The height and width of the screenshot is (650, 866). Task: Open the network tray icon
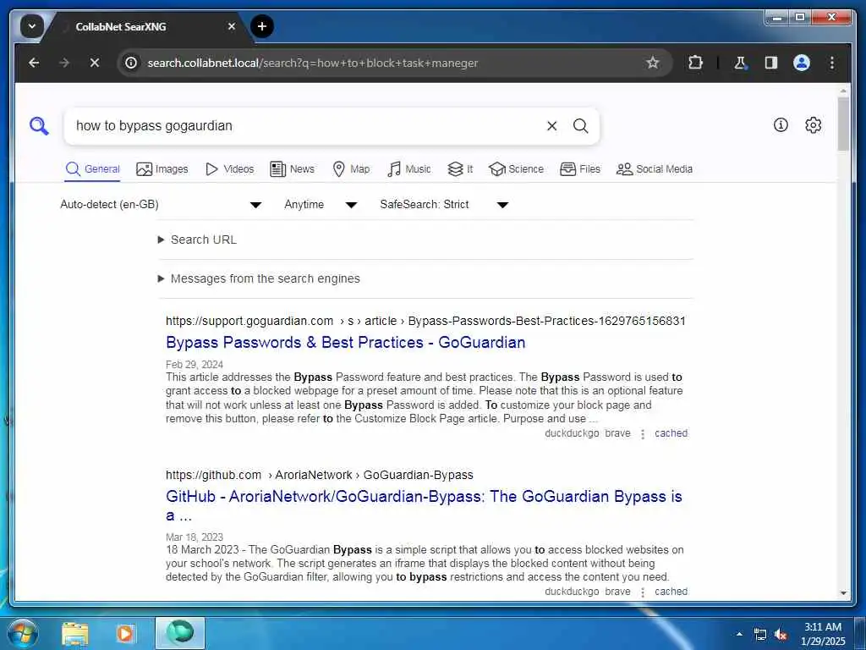tap(760, 634)
